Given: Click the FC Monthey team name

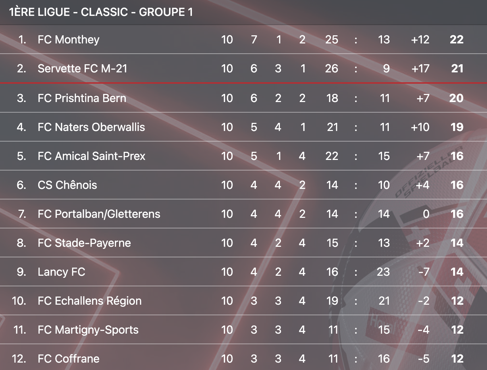Looking at the screenshot, I should point(69,40).
